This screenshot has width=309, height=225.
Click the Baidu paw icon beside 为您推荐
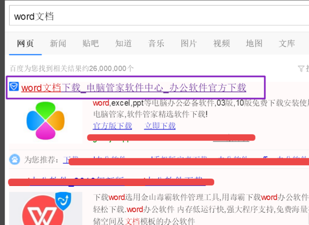14,160
